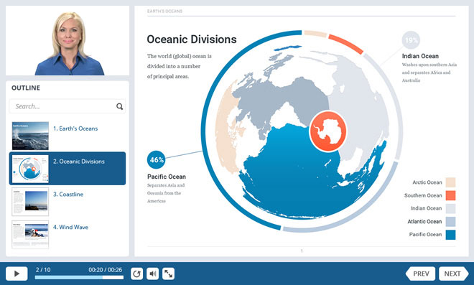Click the '2 / 10' slide counter

click(43, 270)
